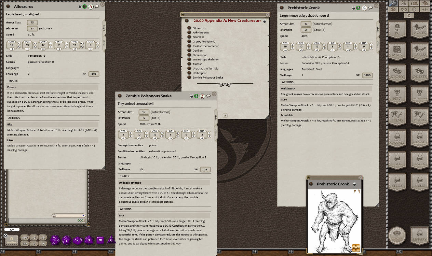Select the Main tab on the Prehistoric Gronk window
Screen dimensions: 432x256
click(377, 29)
